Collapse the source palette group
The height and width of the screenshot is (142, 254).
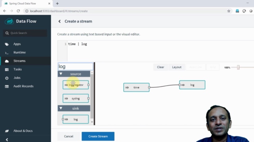click(61, 74)
